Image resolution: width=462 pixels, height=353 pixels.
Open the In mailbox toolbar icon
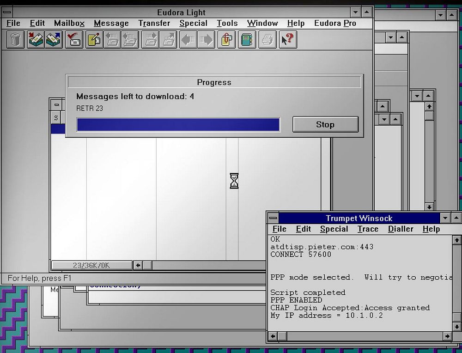(x=36, y=39)
